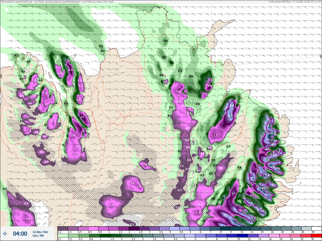Click the '5.8' precipitation value on the map
The image size is (322, 241).
click(x=232, y=106)
